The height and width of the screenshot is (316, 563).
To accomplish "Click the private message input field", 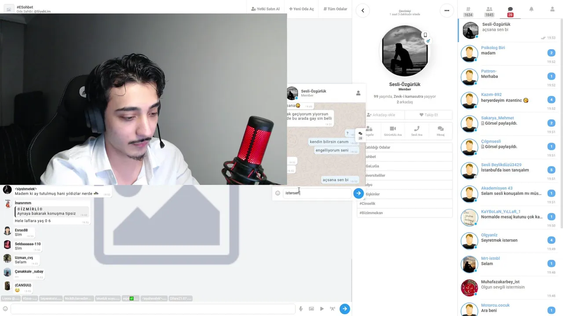I will pos(317,193).
